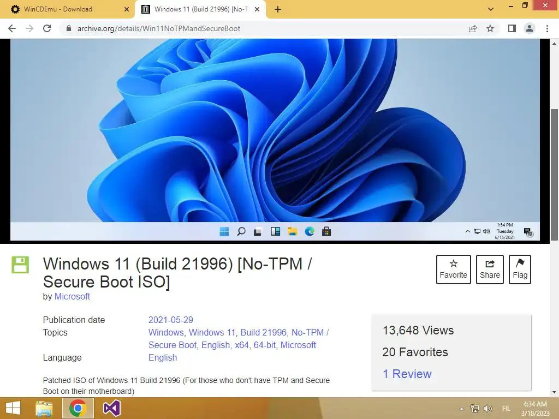This screenshot has height=419, width=559.
Task: Open the Microsoft topic link in Topics
Action: coord(299,345)
